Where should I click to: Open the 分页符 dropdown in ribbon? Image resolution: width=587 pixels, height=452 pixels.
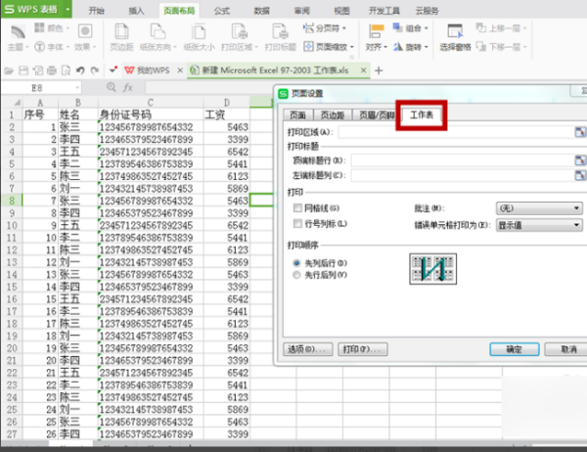click(321, 29)
